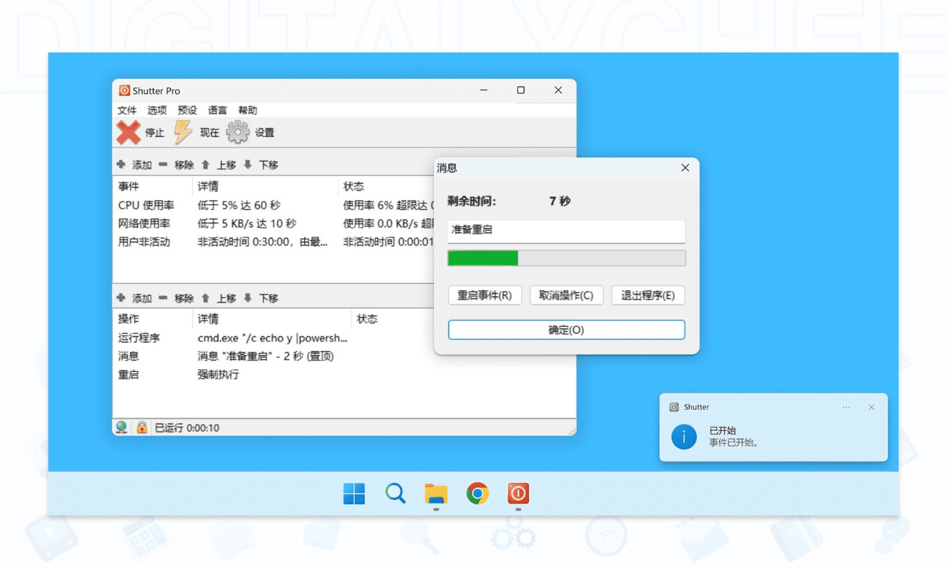Click the Restart Events (重启事件) button
This screenshot has height=568, width=947.
coord(484,295)
